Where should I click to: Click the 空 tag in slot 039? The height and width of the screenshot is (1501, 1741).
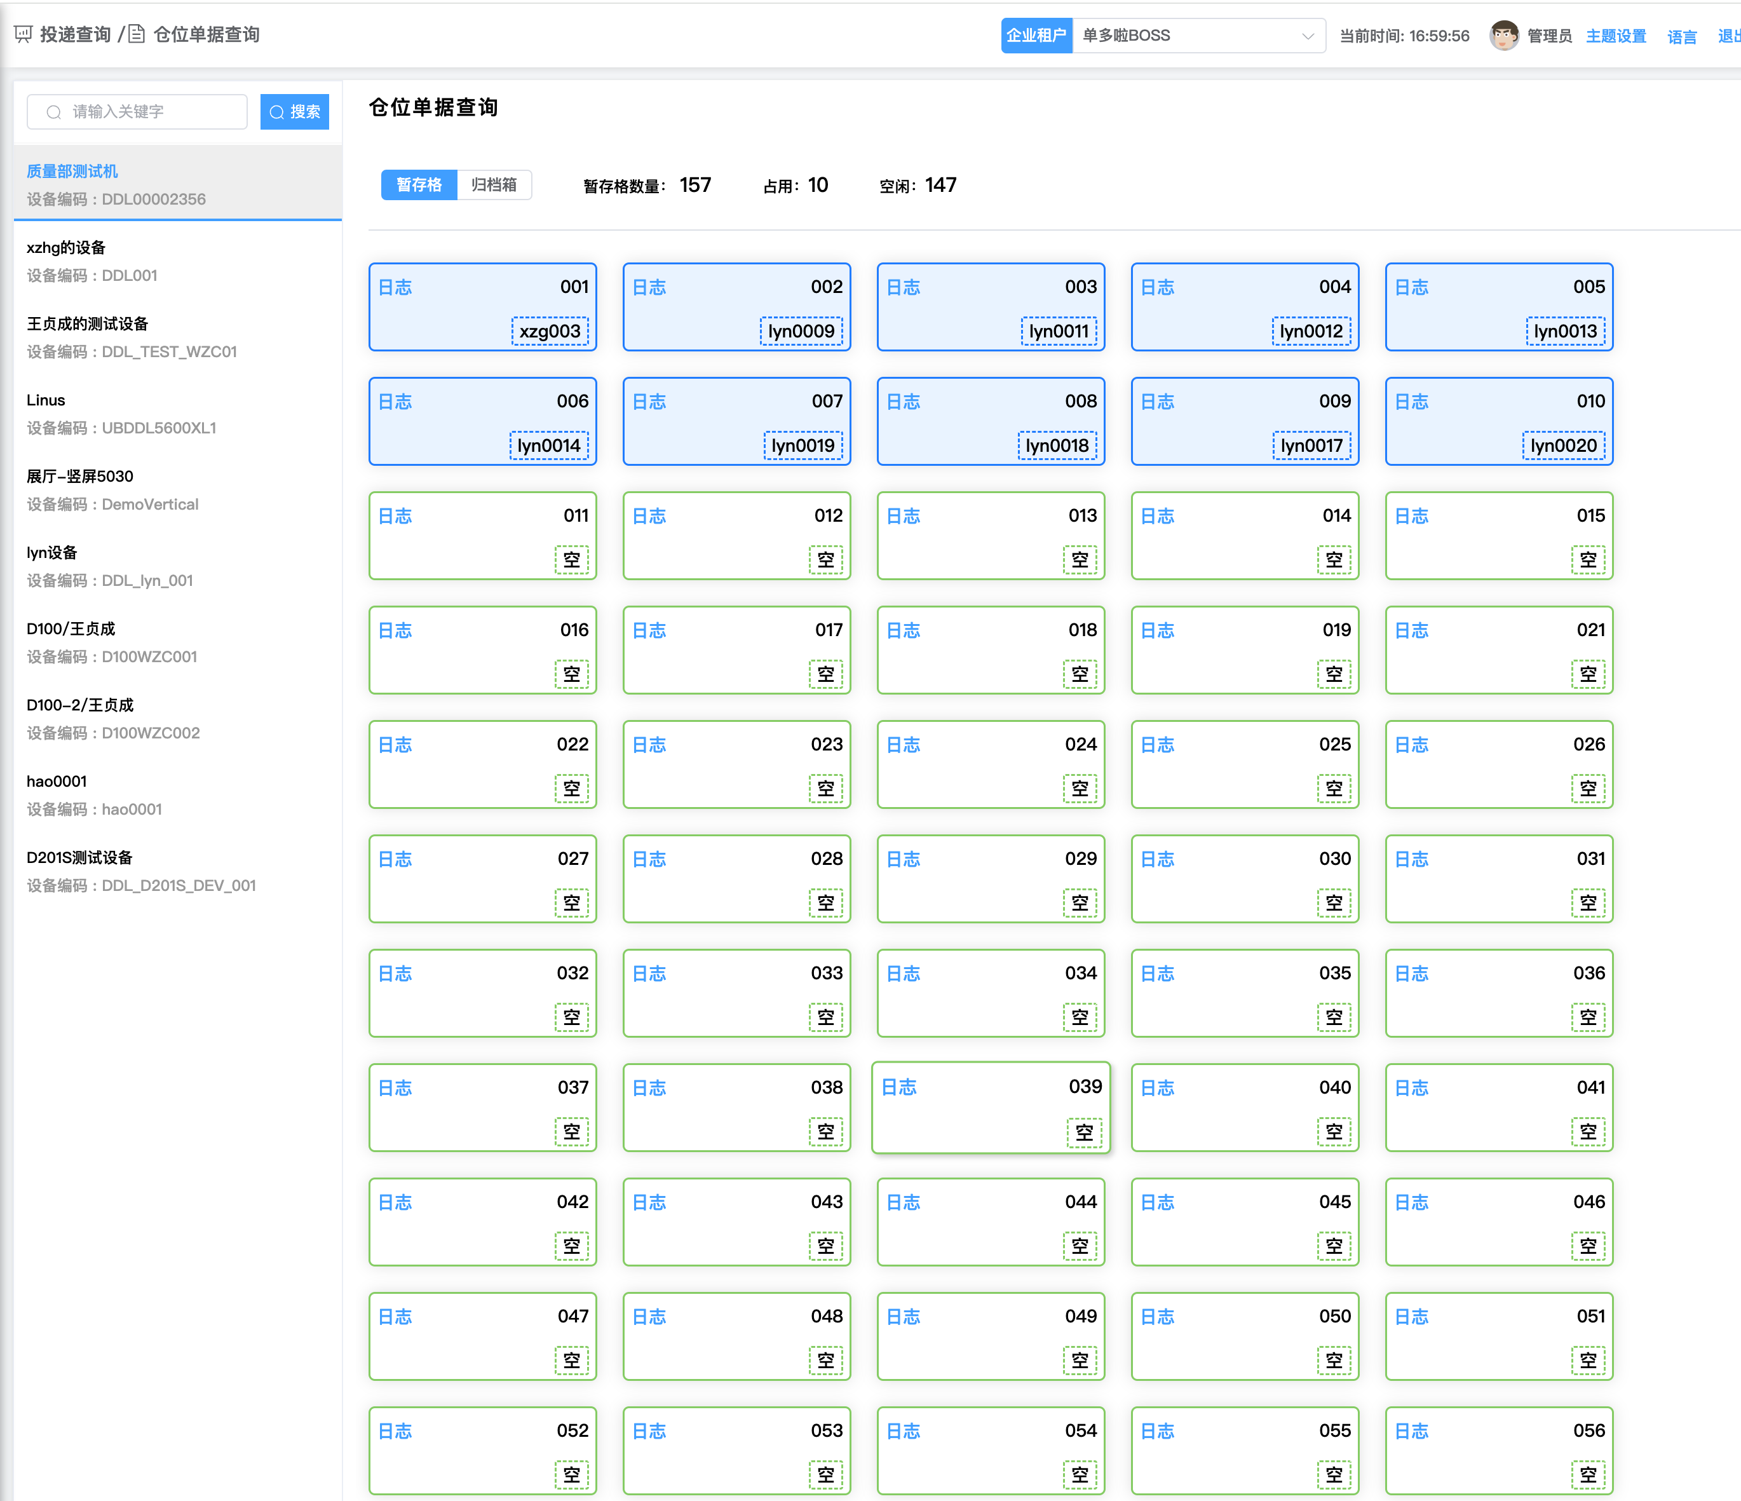pyautogui.click(x=1084, y=1132)
